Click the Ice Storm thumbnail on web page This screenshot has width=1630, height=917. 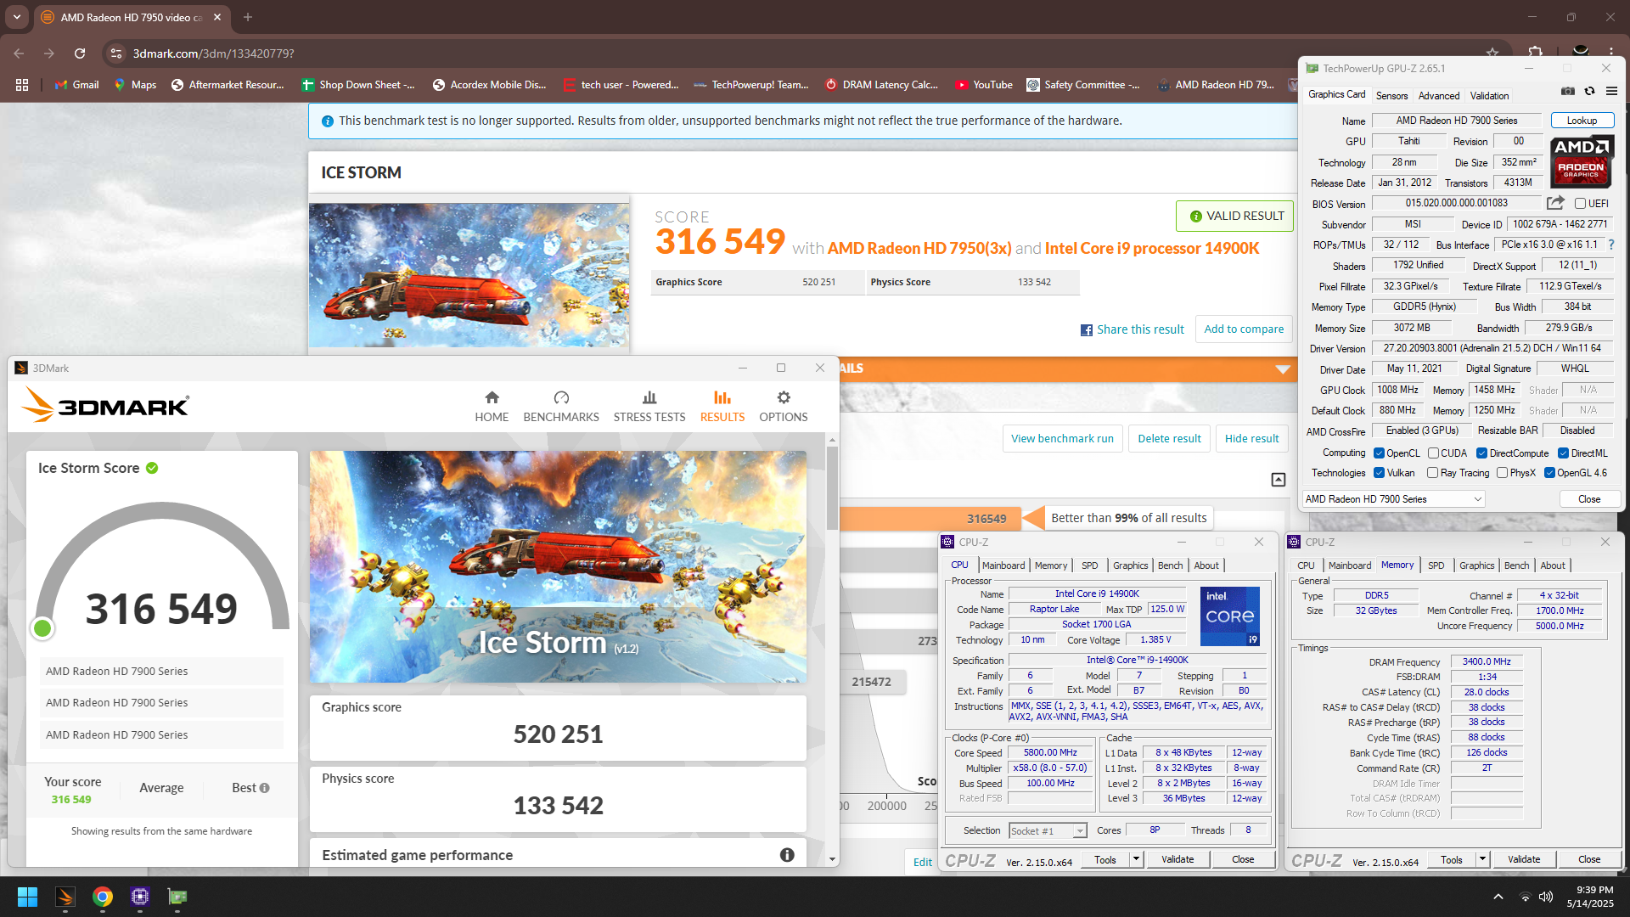click(x=469, y=276)
